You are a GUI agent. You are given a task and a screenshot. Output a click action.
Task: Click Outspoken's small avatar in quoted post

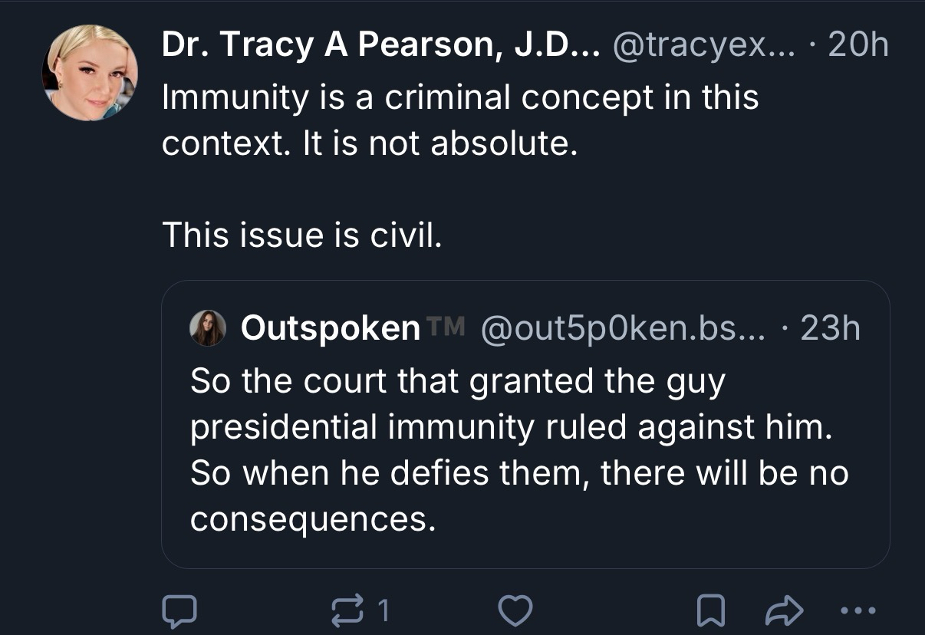[x=207, y=328]
